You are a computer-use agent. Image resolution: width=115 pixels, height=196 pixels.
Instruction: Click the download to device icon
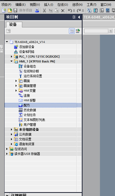coord(95,10)
